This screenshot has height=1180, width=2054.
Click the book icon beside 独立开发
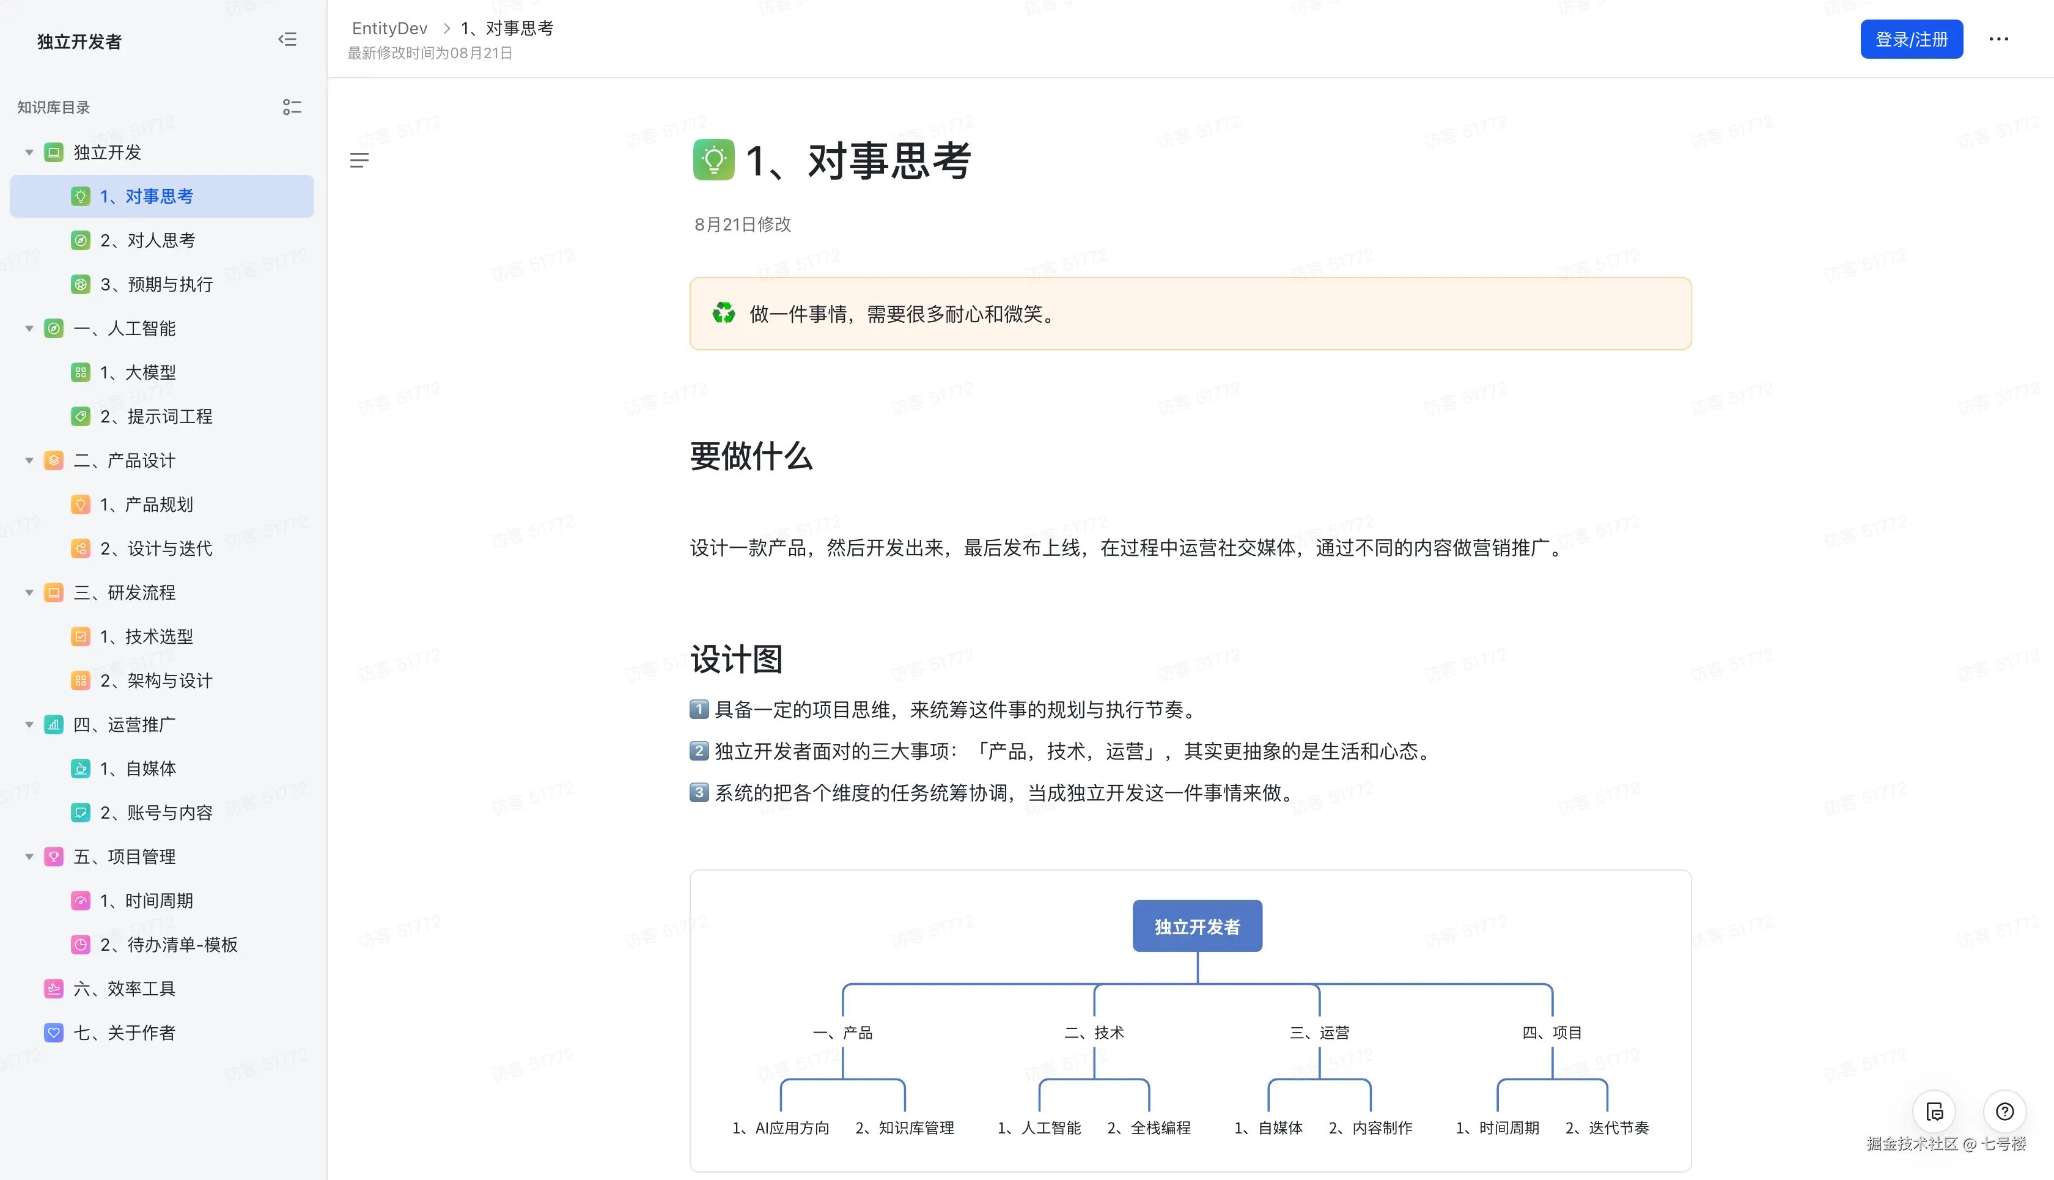pos(53,152)
